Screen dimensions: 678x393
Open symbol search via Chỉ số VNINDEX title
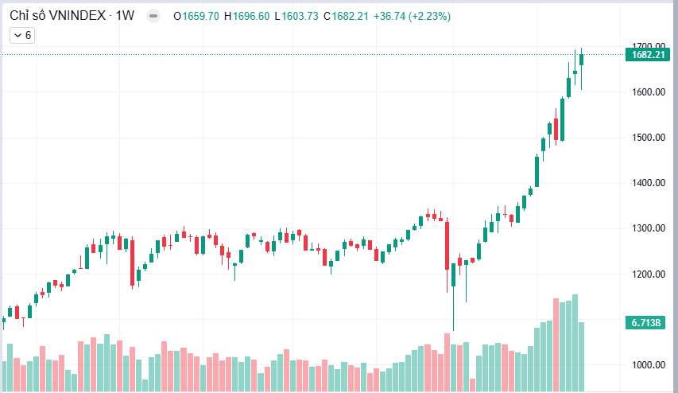pos(57,16)
